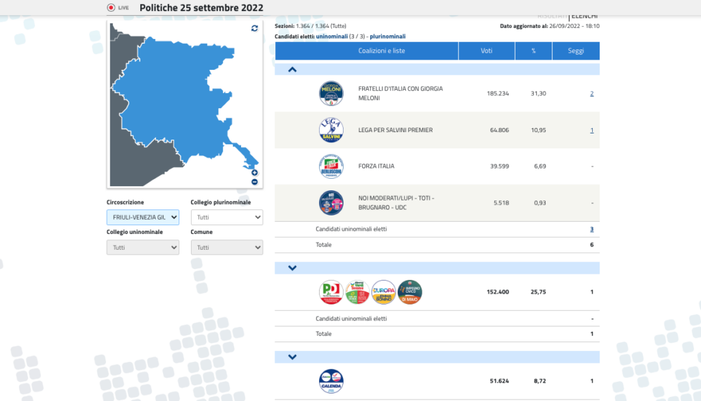Viewport: 701px width, 401px height.
Task: Open Lega seats link 1
Action: (x=592, y=130)
